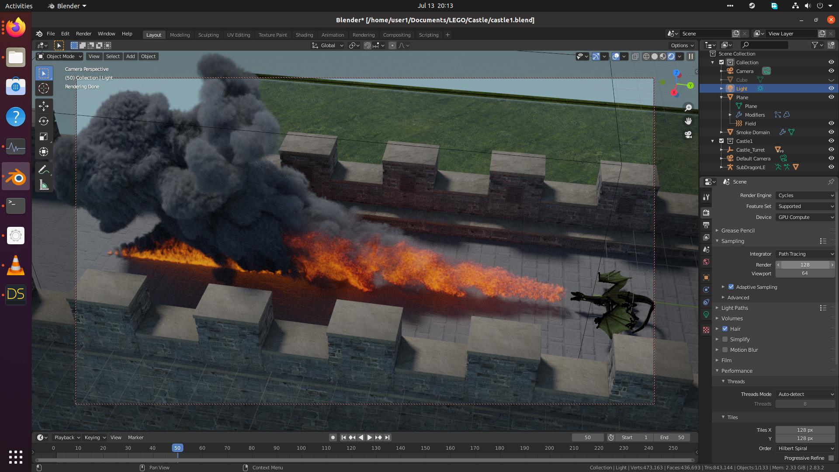Switch to the Shading workspace tab
The height and width of the screenshot is (472, 839).
304,35
